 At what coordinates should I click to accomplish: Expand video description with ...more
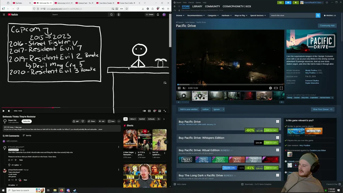(x=100, y=129)
